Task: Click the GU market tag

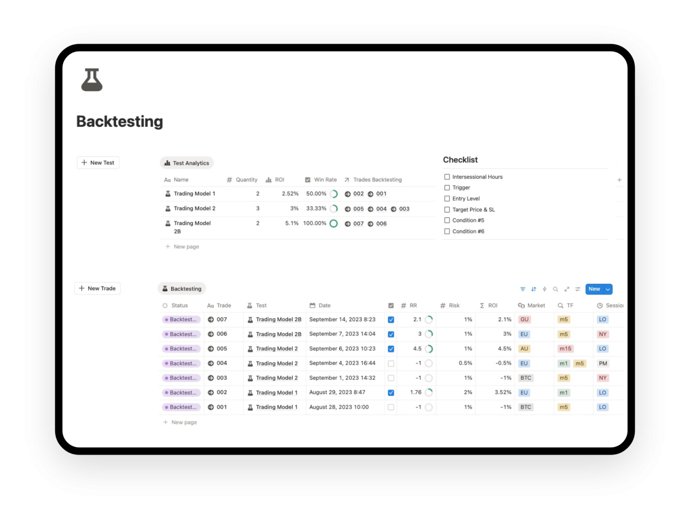Action: click(x=524, y=320)
